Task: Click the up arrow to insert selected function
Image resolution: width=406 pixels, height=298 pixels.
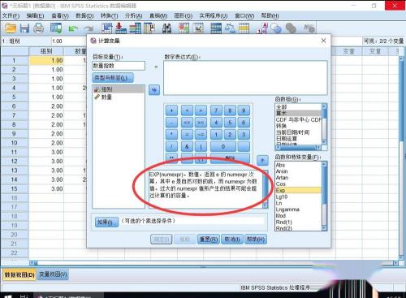Action: pos(262,160)
